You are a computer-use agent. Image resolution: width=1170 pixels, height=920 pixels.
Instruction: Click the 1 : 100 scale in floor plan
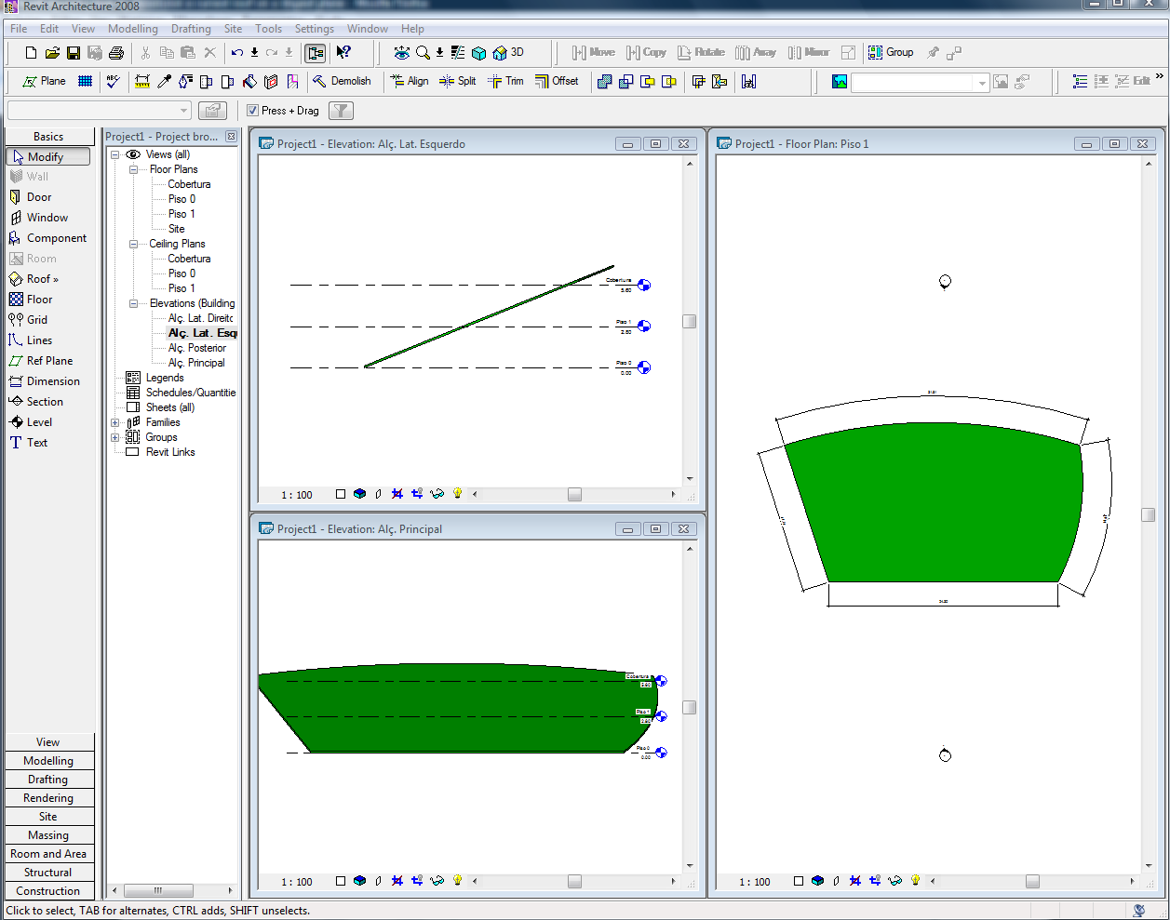755,882
